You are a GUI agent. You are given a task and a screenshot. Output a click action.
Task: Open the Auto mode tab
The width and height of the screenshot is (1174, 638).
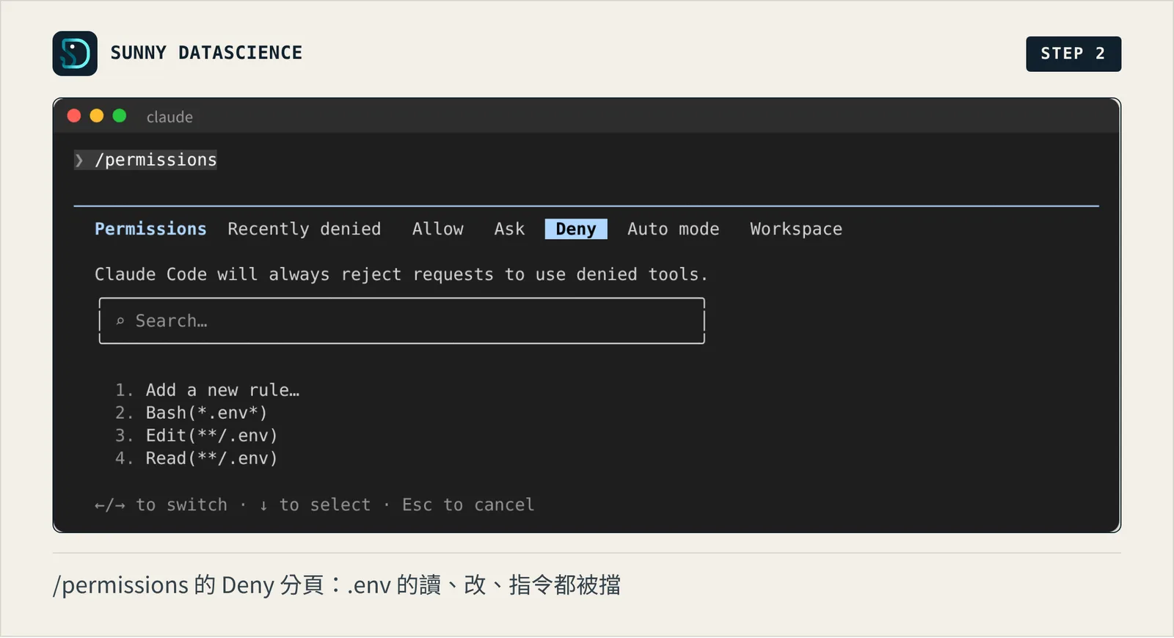tap(673, 230)
